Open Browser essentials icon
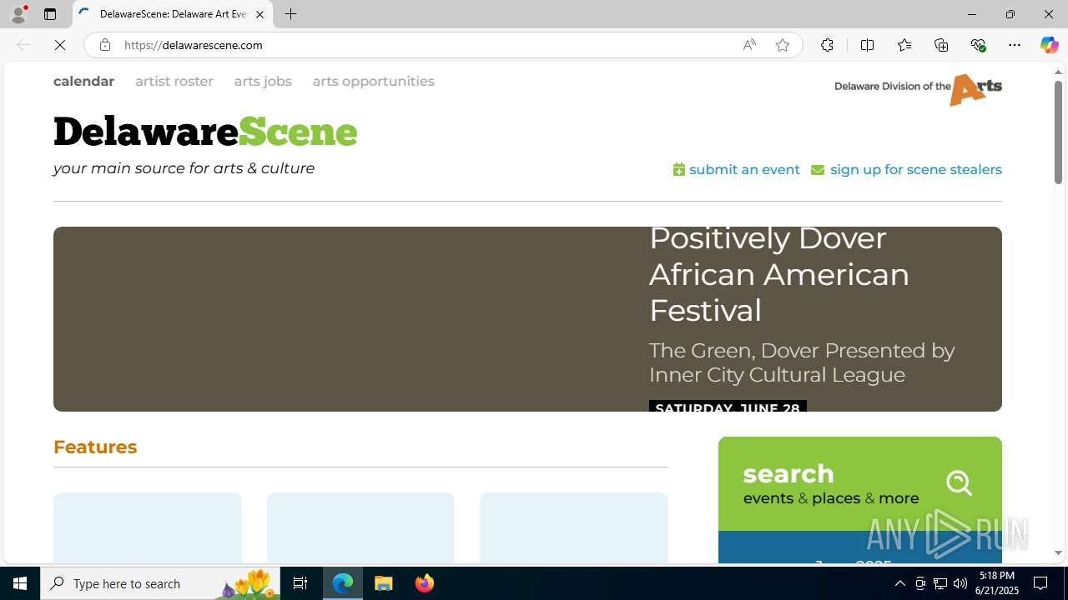Screen dimensions: 1068x600 [978, 45]
